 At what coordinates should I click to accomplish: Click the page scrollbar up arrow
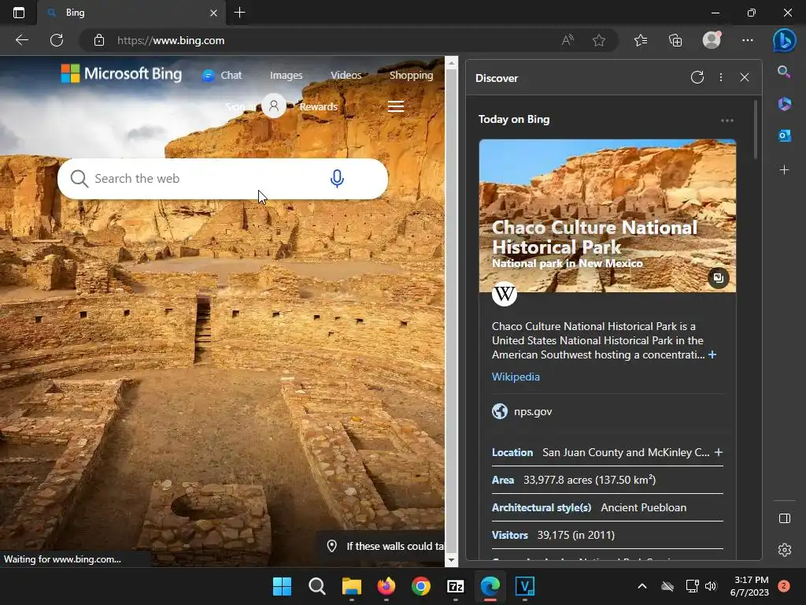pos(451,63)
